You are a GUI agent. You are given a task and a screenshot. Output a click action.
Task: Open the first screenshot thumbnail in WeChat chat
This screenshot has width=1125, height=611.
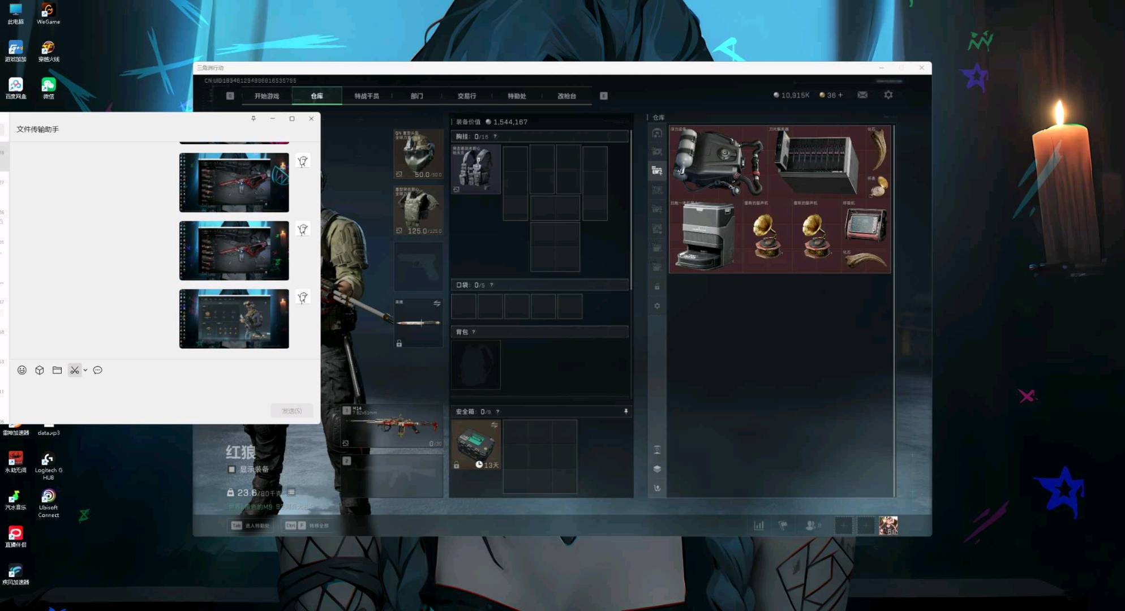pyautogui.click(x=234, y=183)
